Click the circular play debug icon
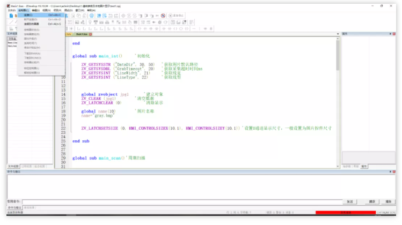Screen dimensions: 402x225 point(129,16)
